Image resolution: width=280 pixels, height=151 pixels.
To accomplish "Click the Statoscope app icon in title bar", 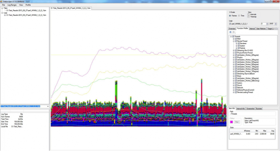I will click(1, 1).
